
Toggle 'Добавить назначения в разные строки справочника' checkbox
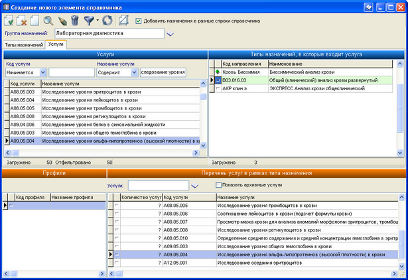[139, 21]
